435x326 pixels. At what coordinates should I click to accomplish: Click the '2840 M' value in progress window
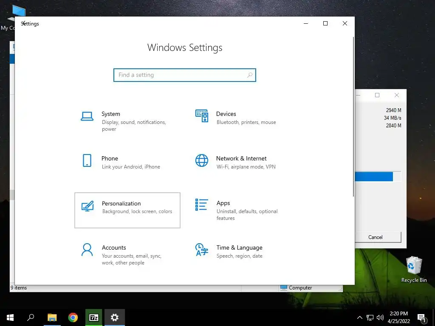394,126
